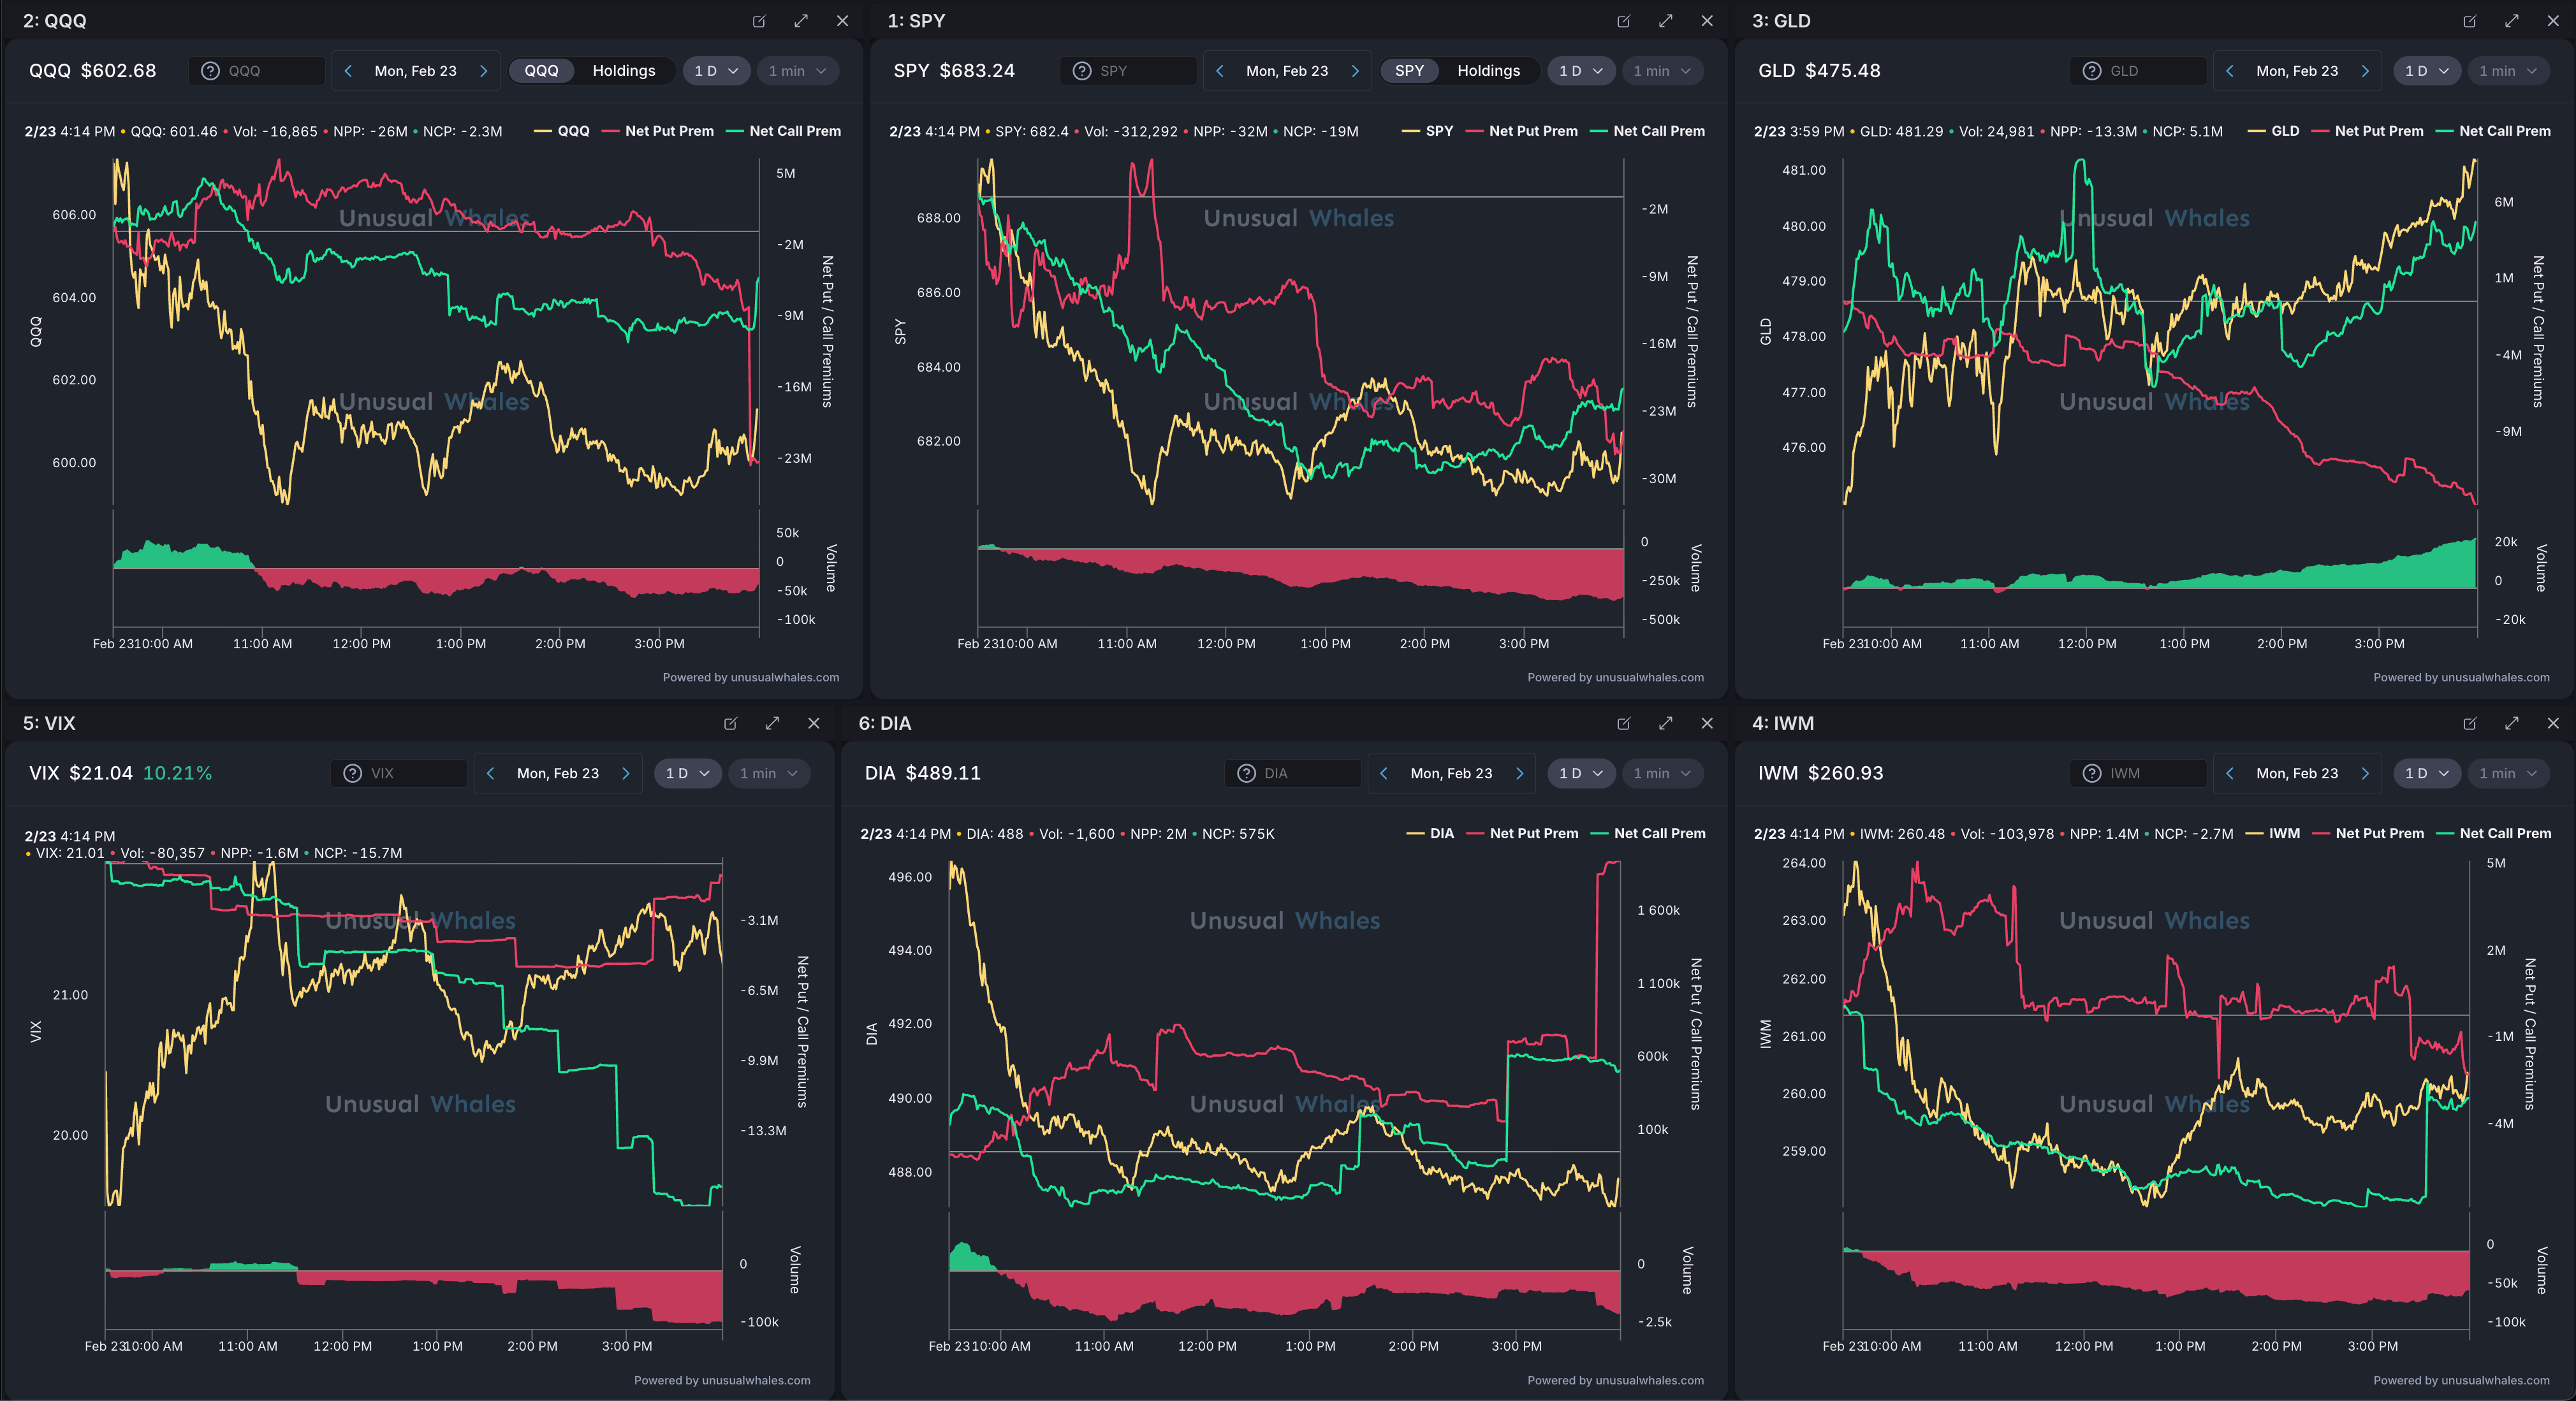Toggle Net Call Prem series on SPY chart
The height and width of the screenshot is (1401, 2576).
[1658, 131]
